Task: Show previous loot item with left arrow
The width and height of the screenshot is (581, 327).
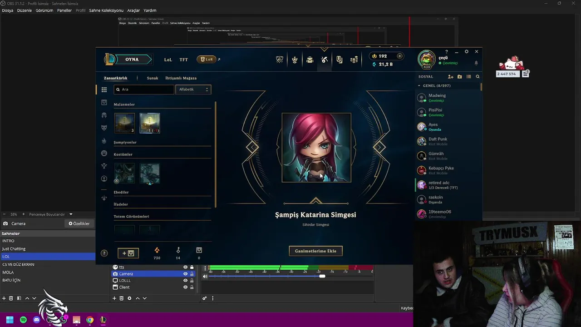Action: coord(252,147)
